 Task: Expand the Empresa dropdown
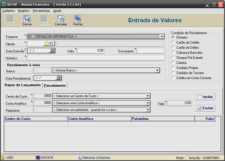162,37
